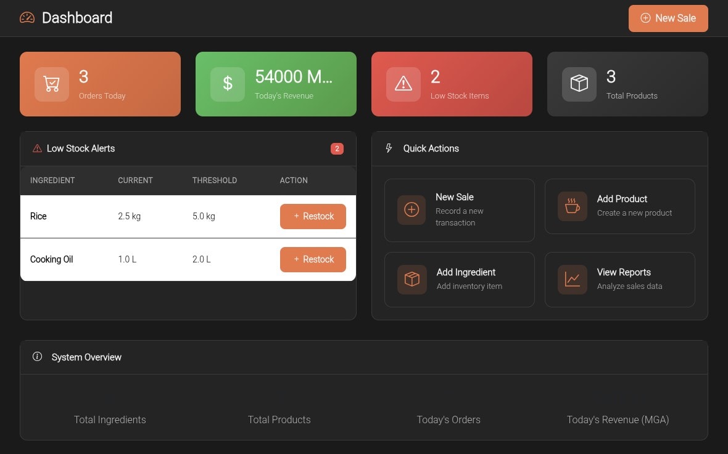This screenshot has height=454, width=728.
Task: Click the Total Ingredients label in System Overview
Action: click(110, 420)
